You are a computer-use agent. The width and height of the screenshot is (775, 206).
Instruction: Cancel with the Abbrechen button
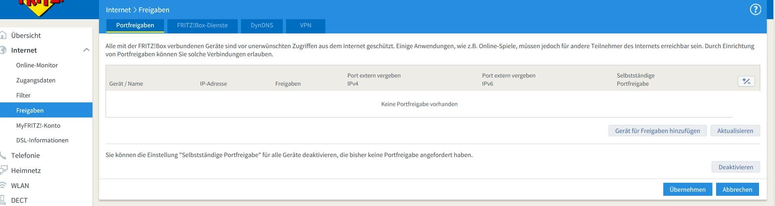pos(737,189)
